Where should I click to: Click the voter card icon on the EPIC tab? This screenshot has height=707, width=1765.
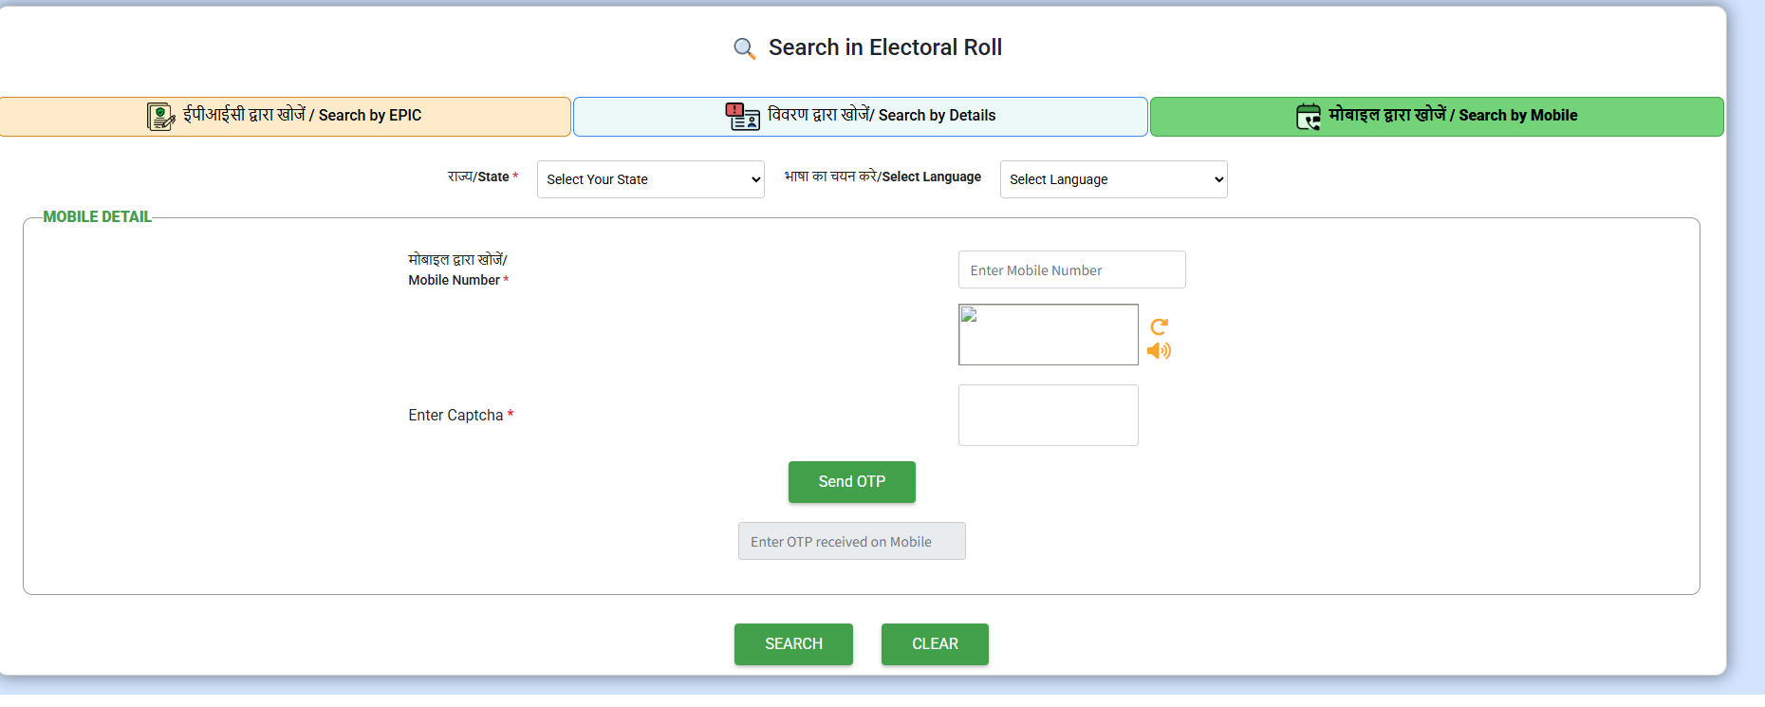160,116
